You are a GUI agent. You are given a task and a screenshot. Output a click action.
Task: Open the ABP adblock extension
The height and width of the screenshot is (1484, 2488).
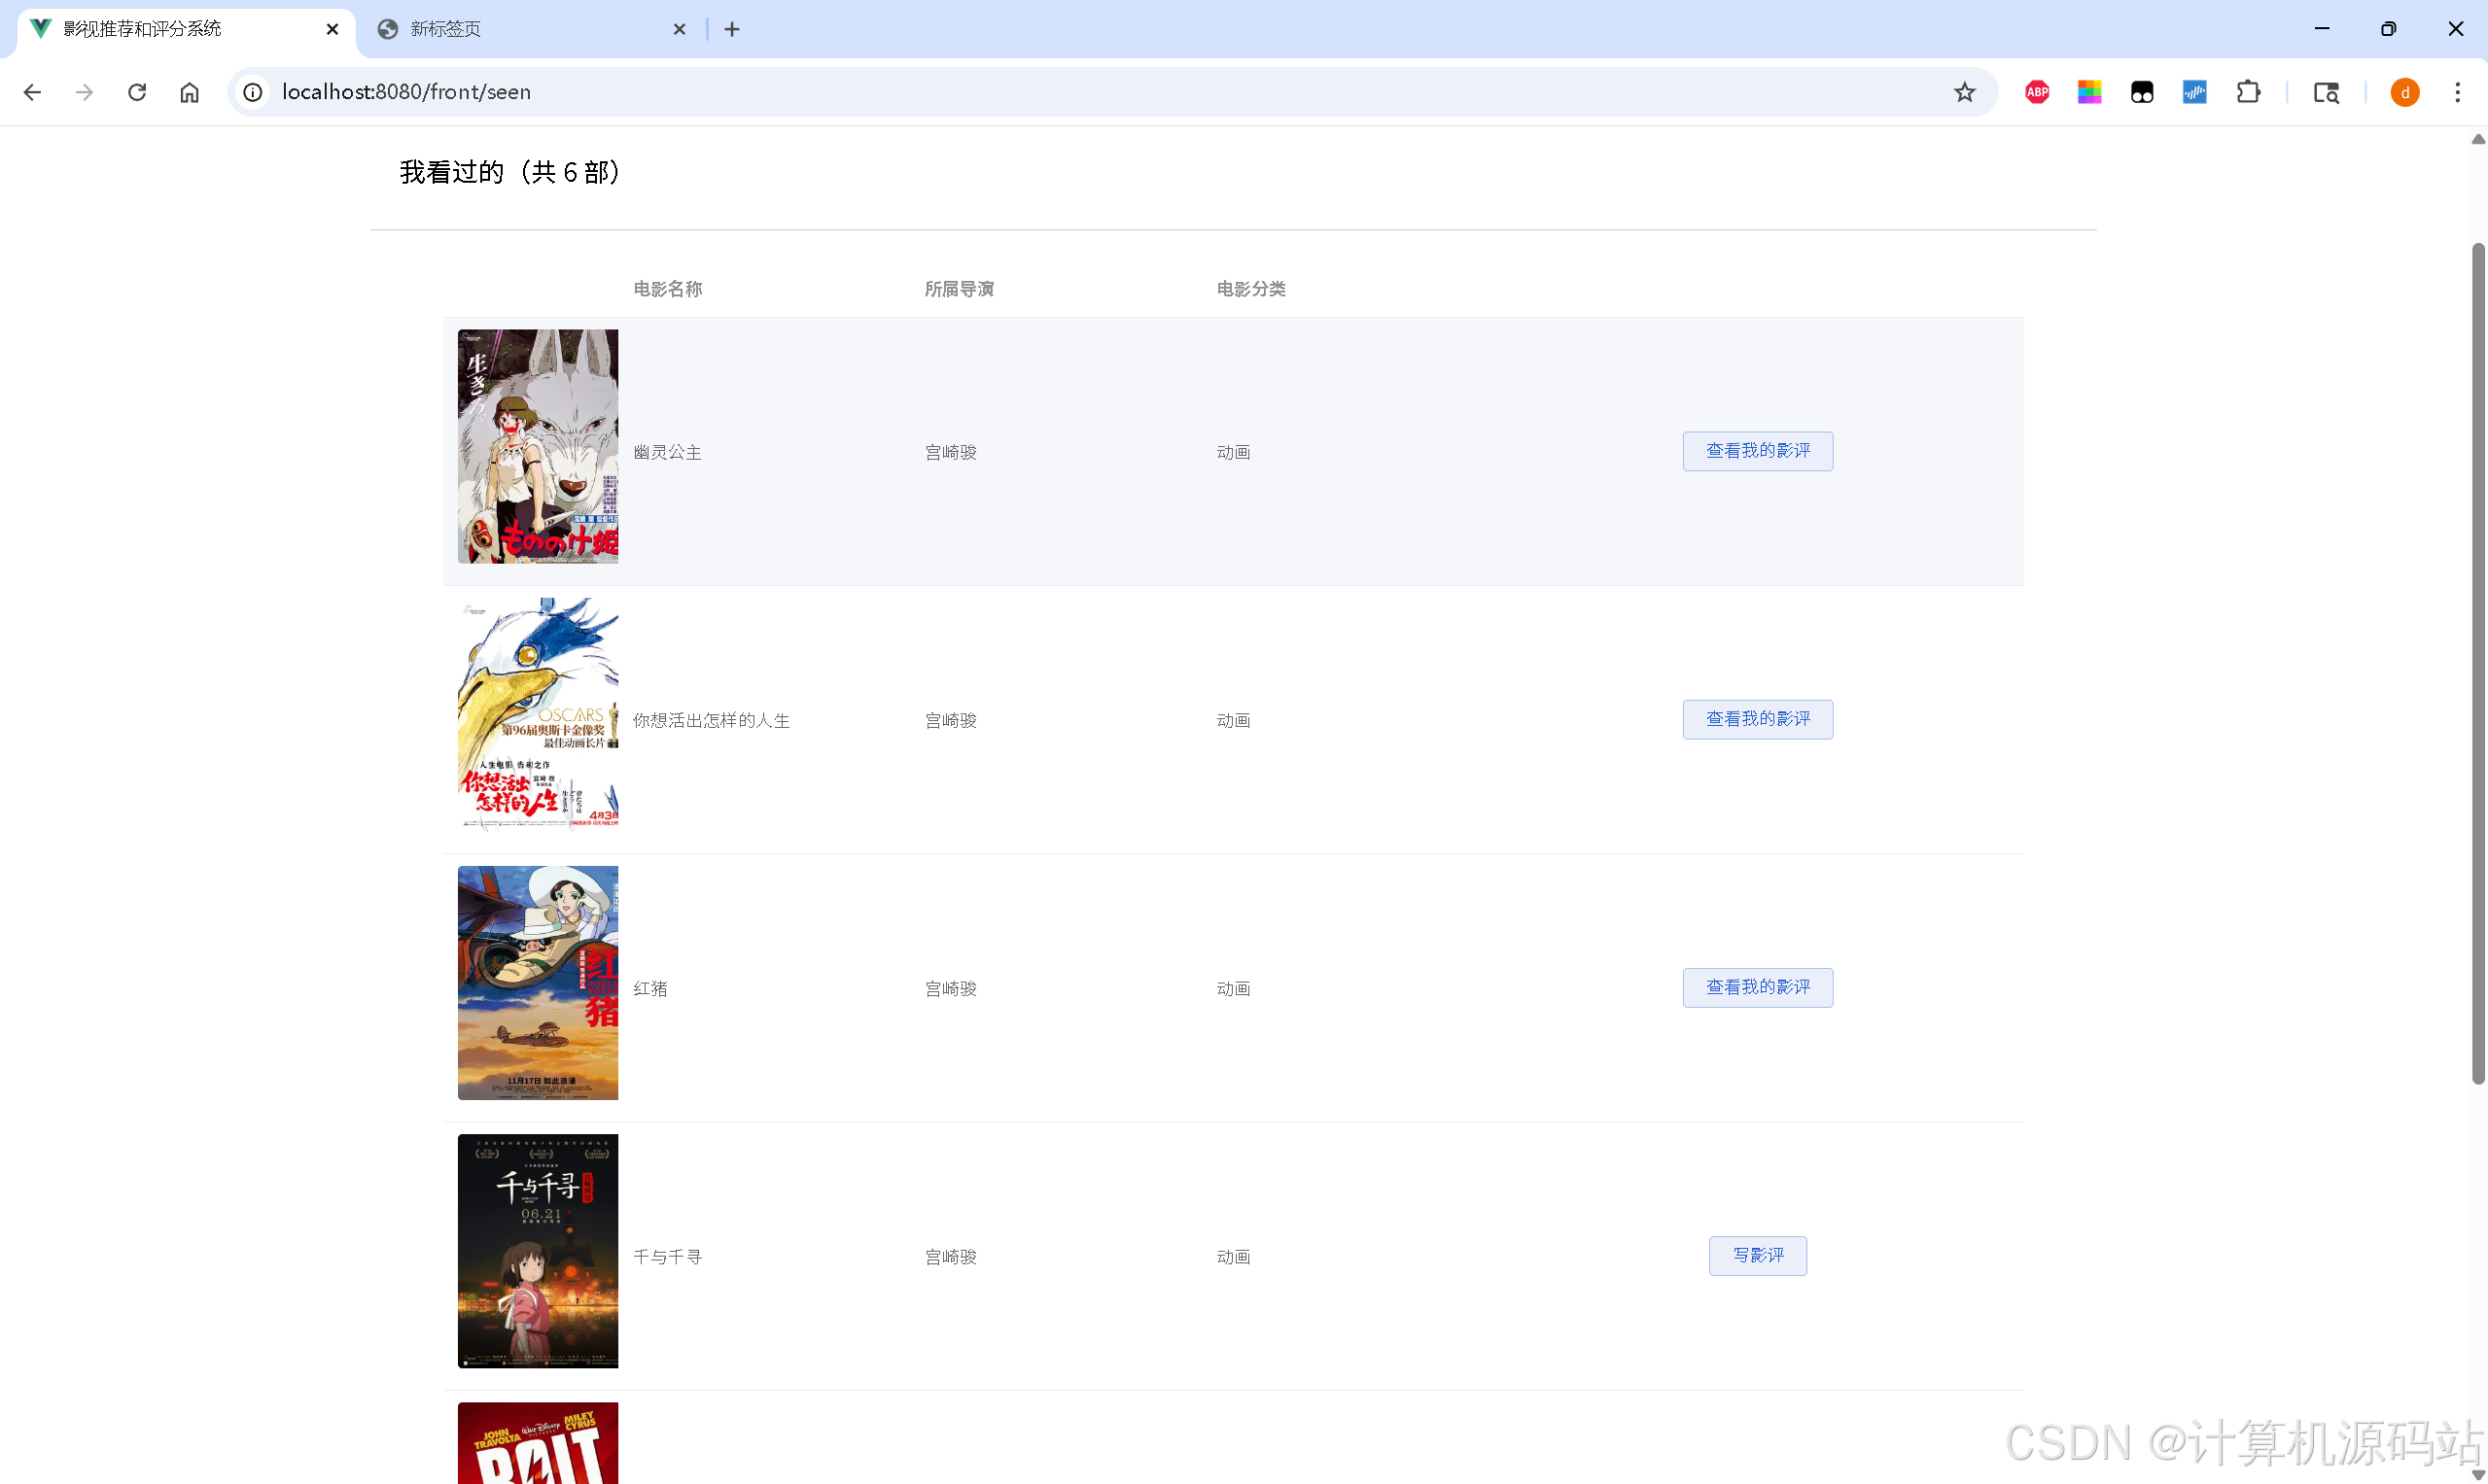coord(2037,92)
